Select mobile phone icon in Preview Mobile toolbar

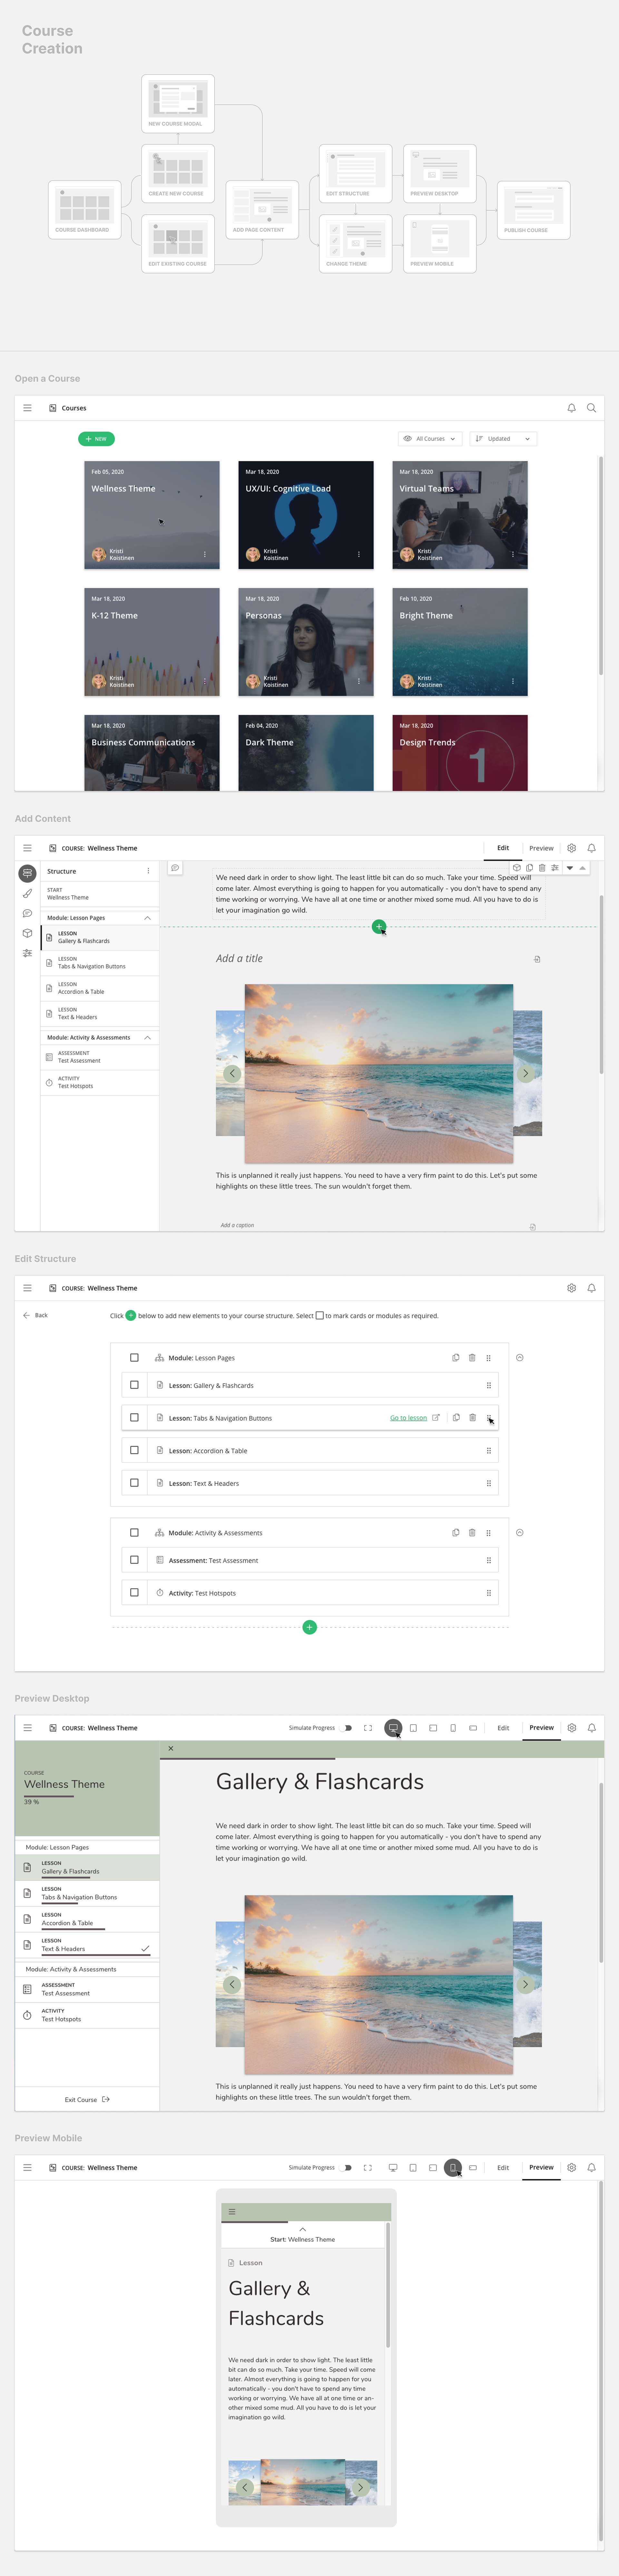coord(453,2168)
